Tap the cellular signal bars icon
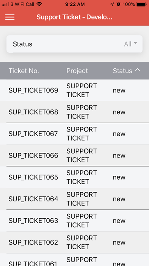 coord(6,4)
